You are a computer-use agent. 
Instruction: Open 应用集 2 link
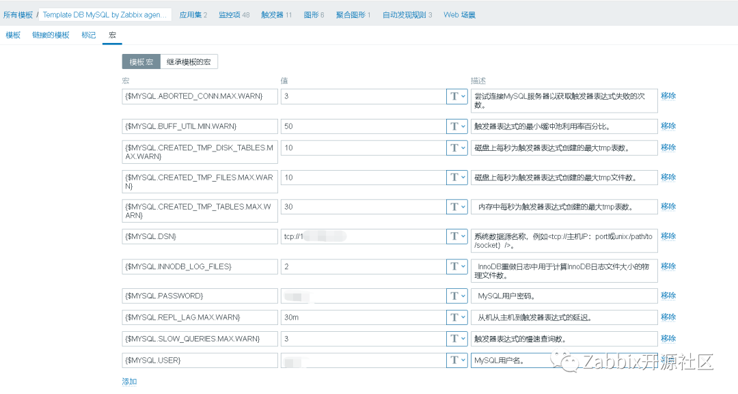click(193, 14)
